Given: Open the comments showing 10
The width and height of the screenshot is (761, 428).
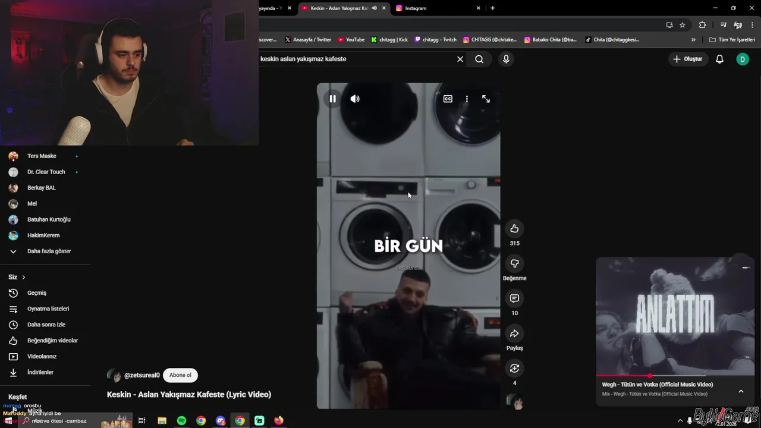Looking at the screenshot, I should (x=514, y=298).
